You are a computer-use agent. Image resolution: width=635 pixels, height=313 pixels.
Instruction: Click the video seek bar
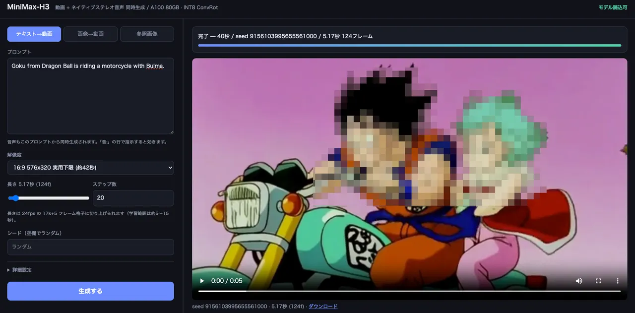pyautogui.click(x=409, y=291)
